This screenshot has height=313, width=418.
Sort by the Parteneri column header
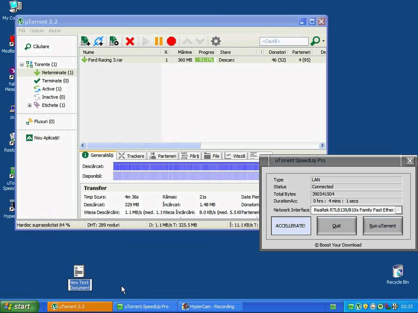tap(301, 52)
